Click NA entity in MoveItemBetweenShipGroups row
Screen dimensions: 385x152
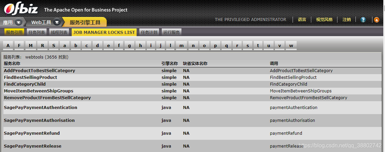tap(186, 91)
